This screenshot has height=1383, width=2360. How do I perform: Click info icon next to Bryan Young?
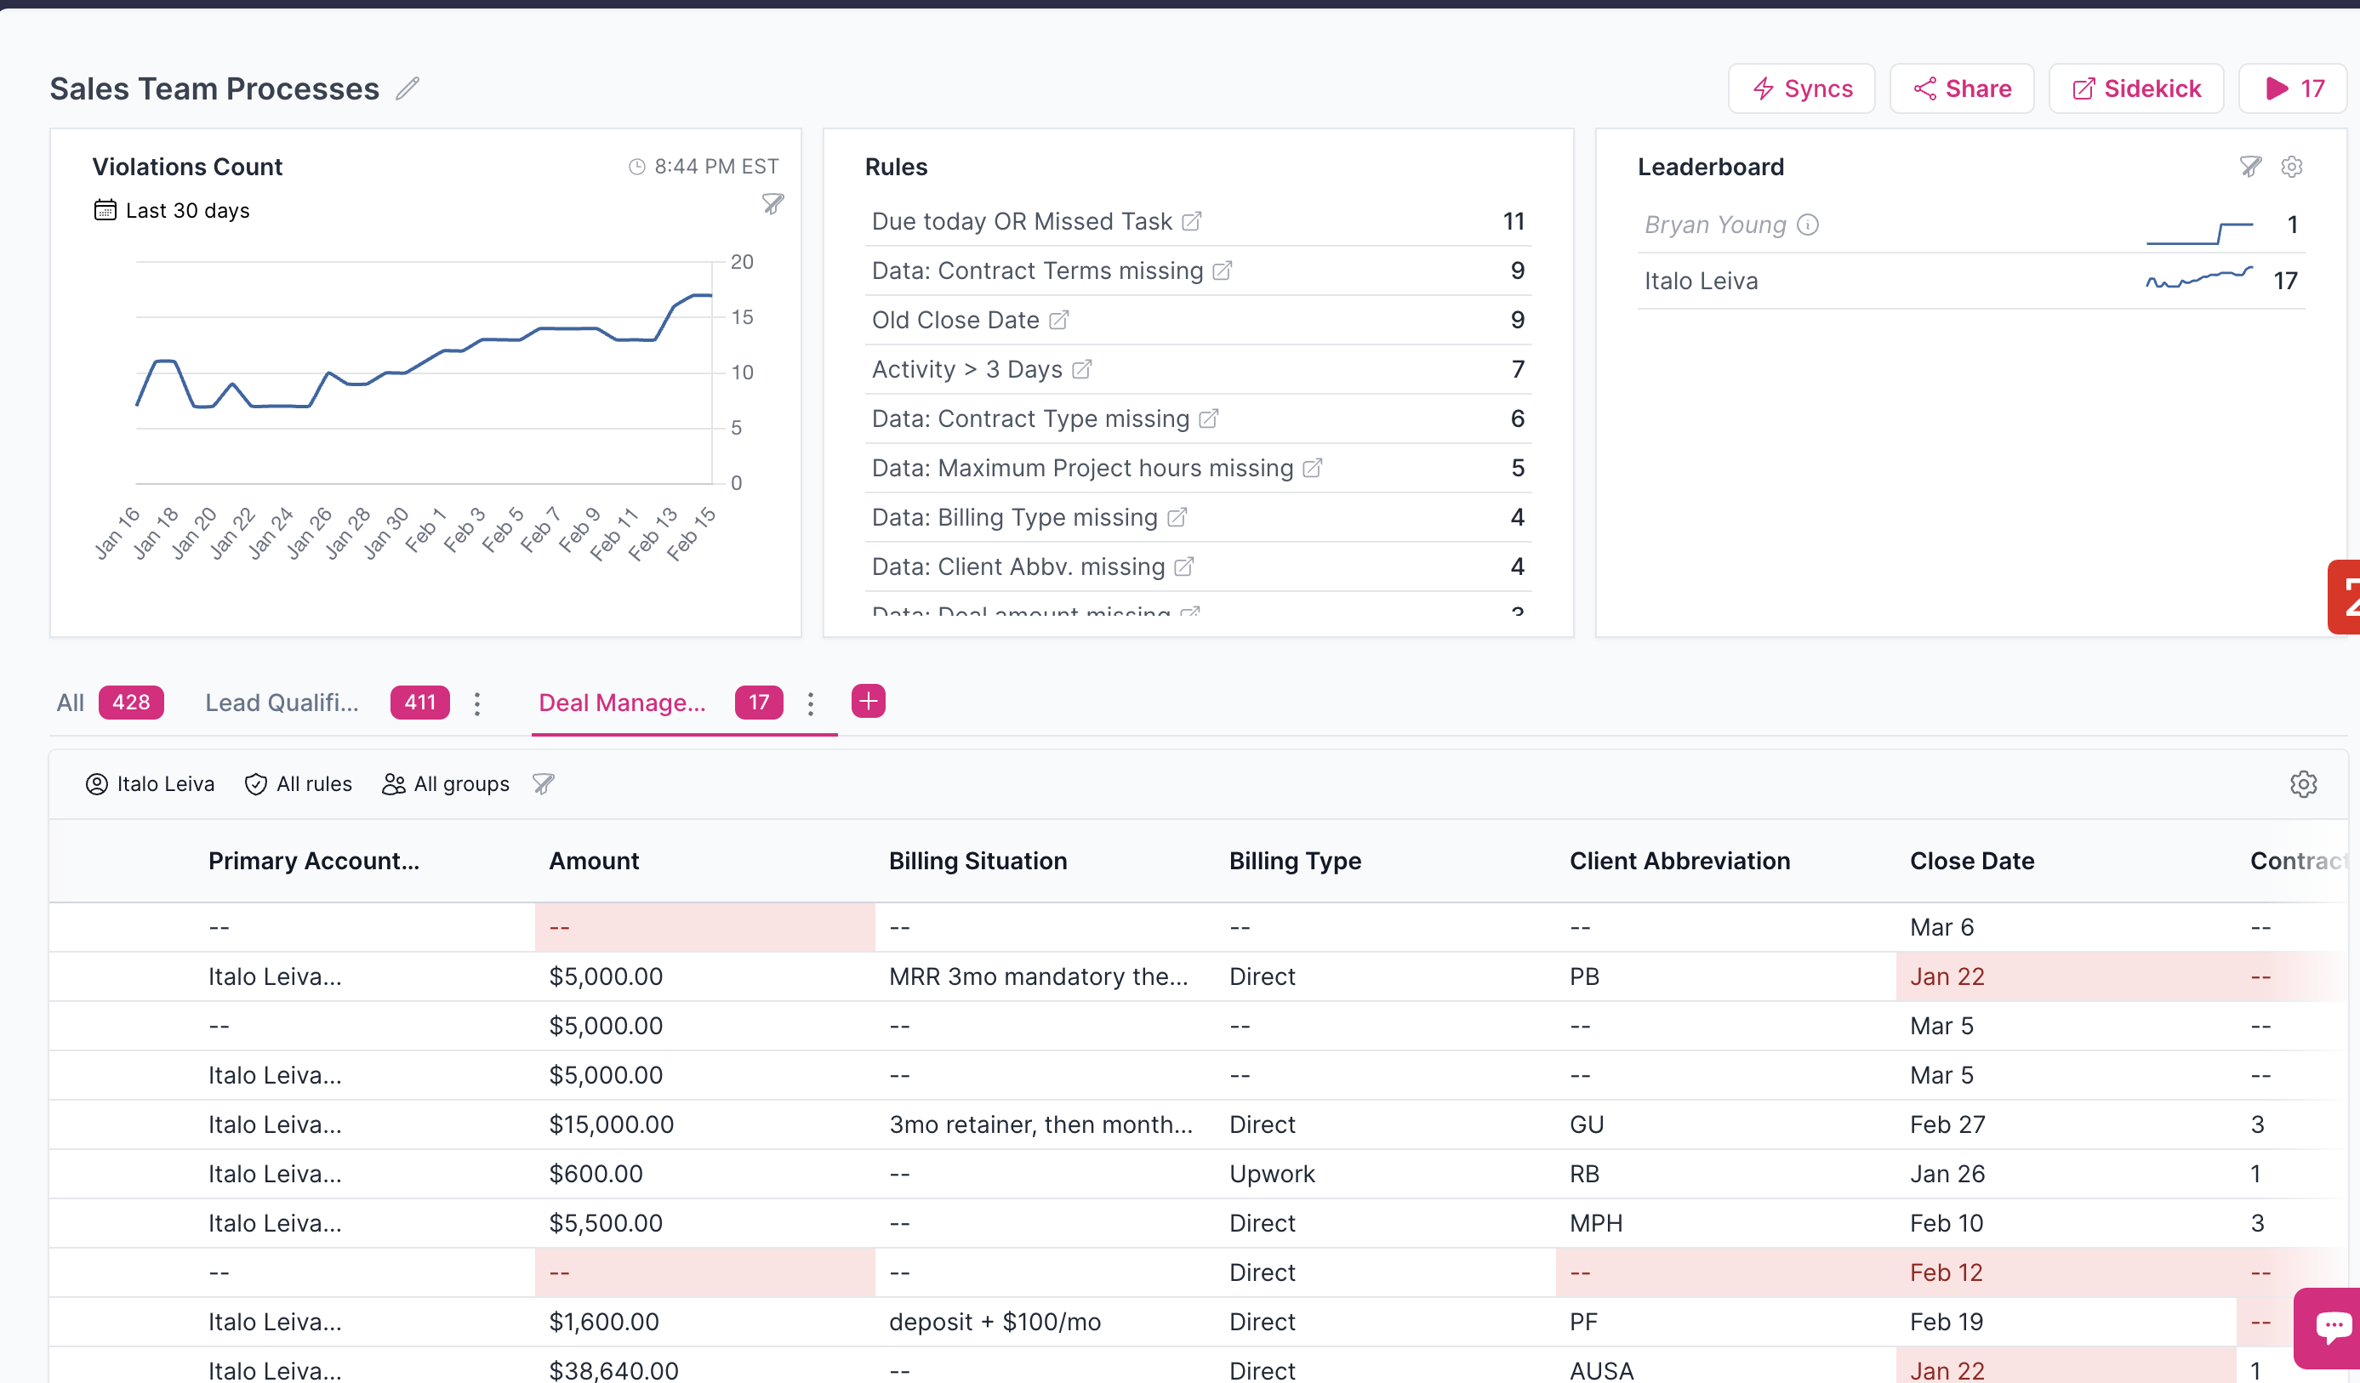(x=1808, y=225)
